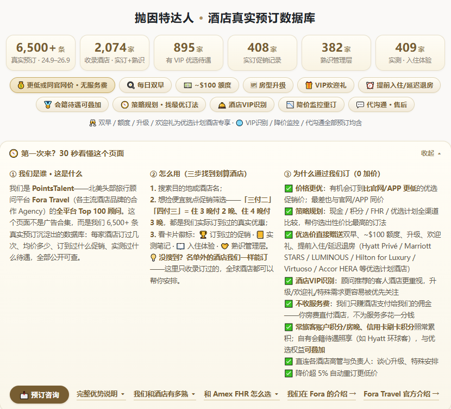This screenshot has height=409, width=451.
Task: Select the ~$100 额度 pill
Action: (x=207, y=85)
